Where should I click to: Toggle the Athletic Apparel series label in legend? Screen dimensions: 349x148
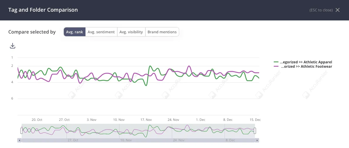[x=306, y=62]
